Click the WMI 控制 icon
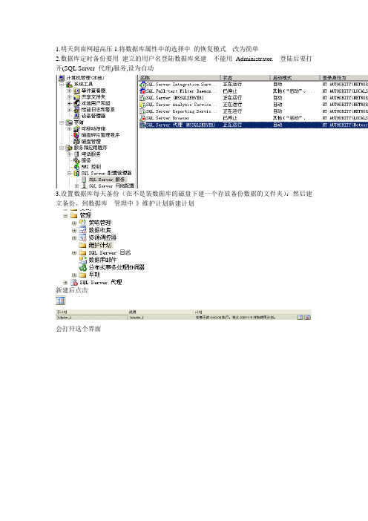Viewport: 368px width, 521px height. [76, 167]
